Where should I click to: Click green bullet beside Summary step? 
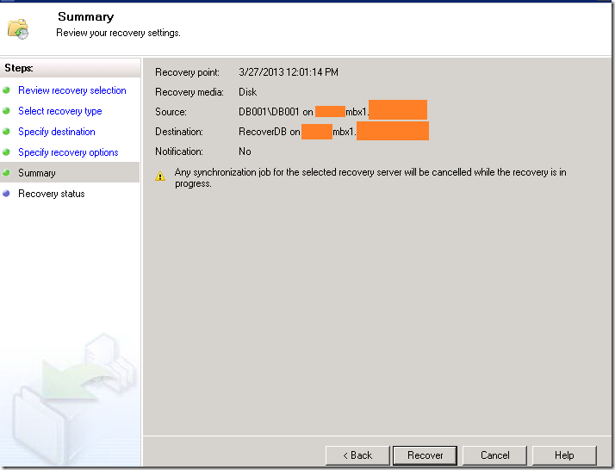click(x=6, y=172)
